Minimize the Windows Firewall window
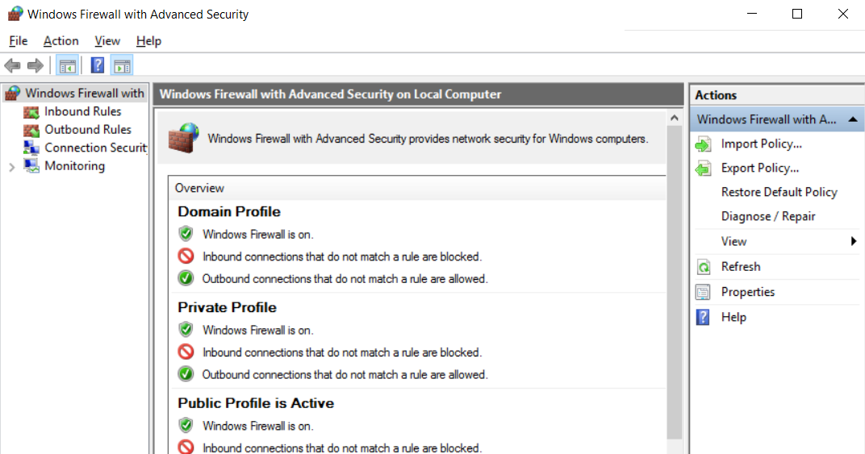The width and height of the screenshot is (865, 454). point(752,14)
